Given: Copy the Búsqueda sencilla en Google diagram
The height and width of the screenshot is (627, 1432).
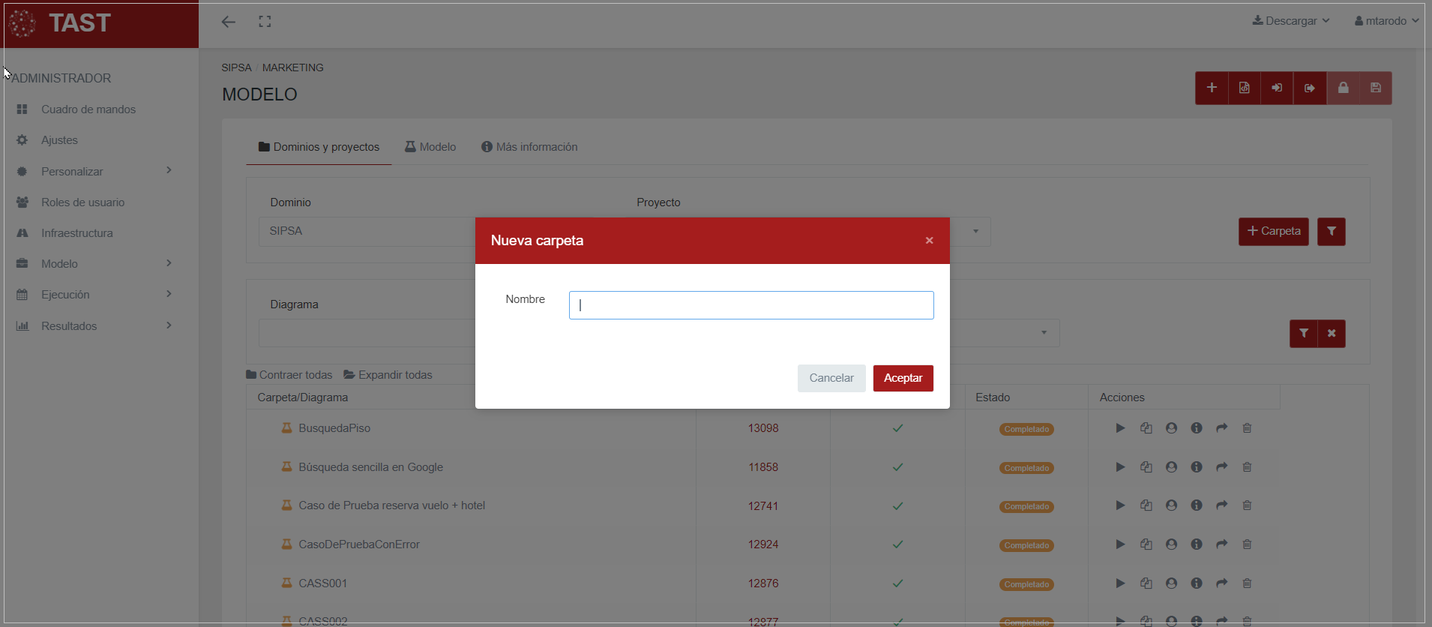Looking at the screenshot, I should pyautogui.click(x=1146, y=467).
